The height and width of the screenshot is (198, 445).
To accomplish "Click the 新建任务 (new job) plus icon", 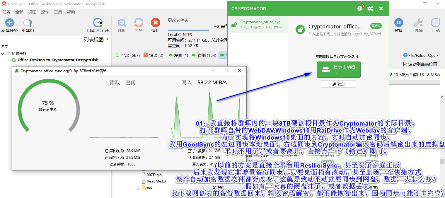I will 10,23.
